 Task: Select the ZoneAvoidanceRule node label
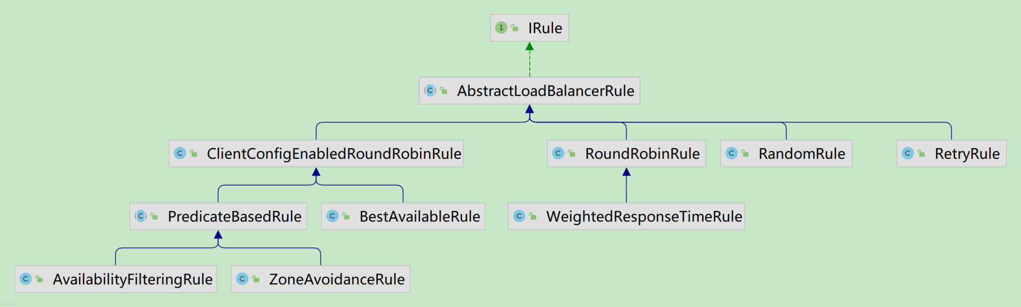pyautogui.click(x=337, y=279)
